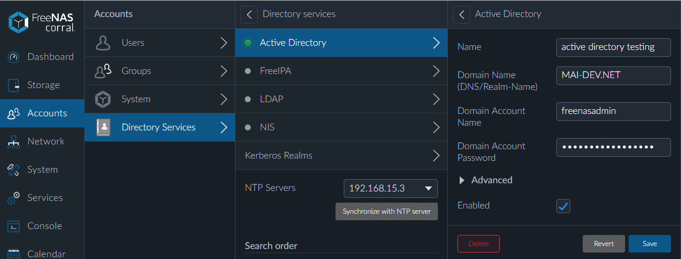The width and height of the screenshot is (681, 259).
Task: Click the System wrench icon in sidebar
Action: (x=14, y=170)
